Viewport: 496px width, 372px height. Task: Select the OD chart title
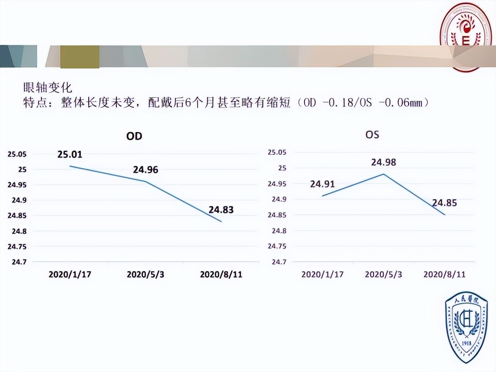(134, 136)
